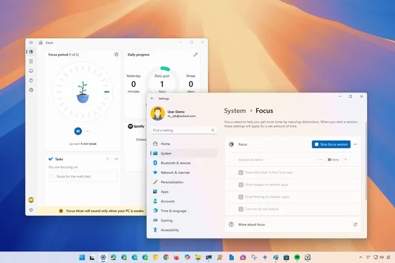Toggle Show the timer in the Clock app
This screenshot has width=395, height=263.
pyautogui.click(x=241, y=172)
